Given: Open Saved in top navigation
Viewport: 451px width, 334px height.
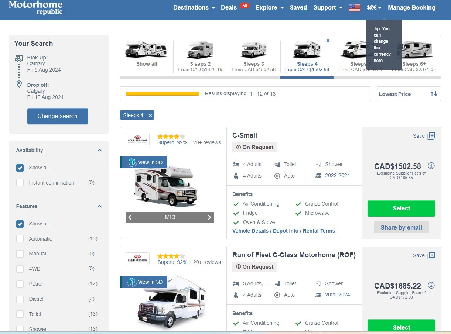Looking at the screenshot, I should 298,7.
